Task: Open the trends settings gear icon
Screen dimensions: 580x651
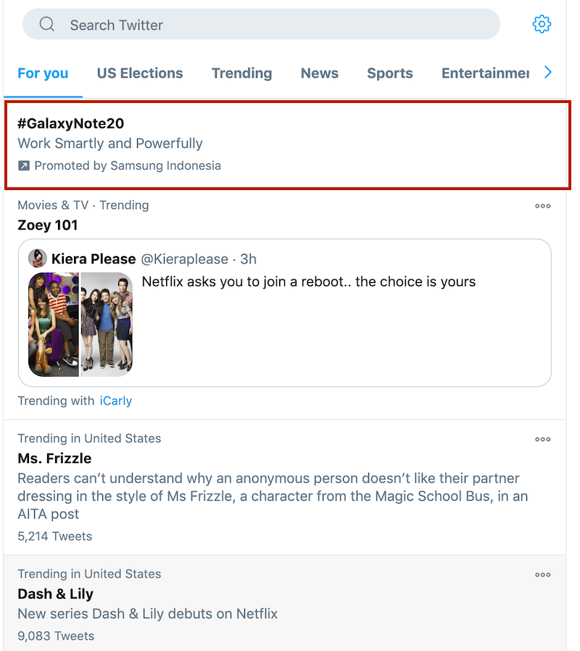Action: click(542, 25)
